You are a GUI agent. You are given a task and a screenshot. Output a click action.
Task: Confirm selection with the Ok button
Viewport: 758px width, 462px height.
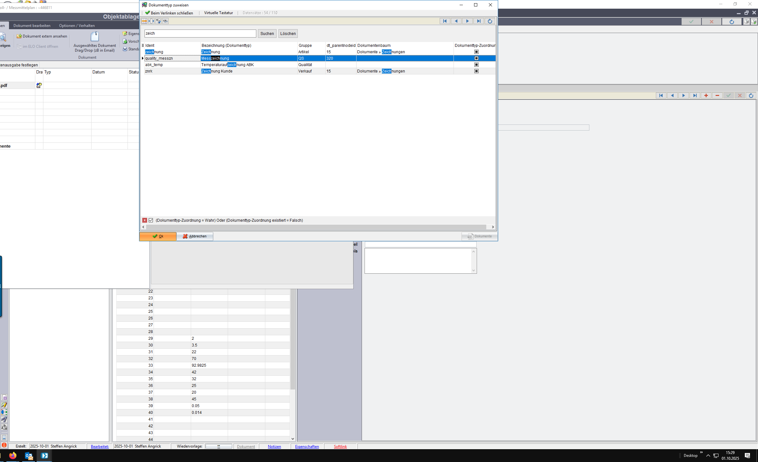158,236
